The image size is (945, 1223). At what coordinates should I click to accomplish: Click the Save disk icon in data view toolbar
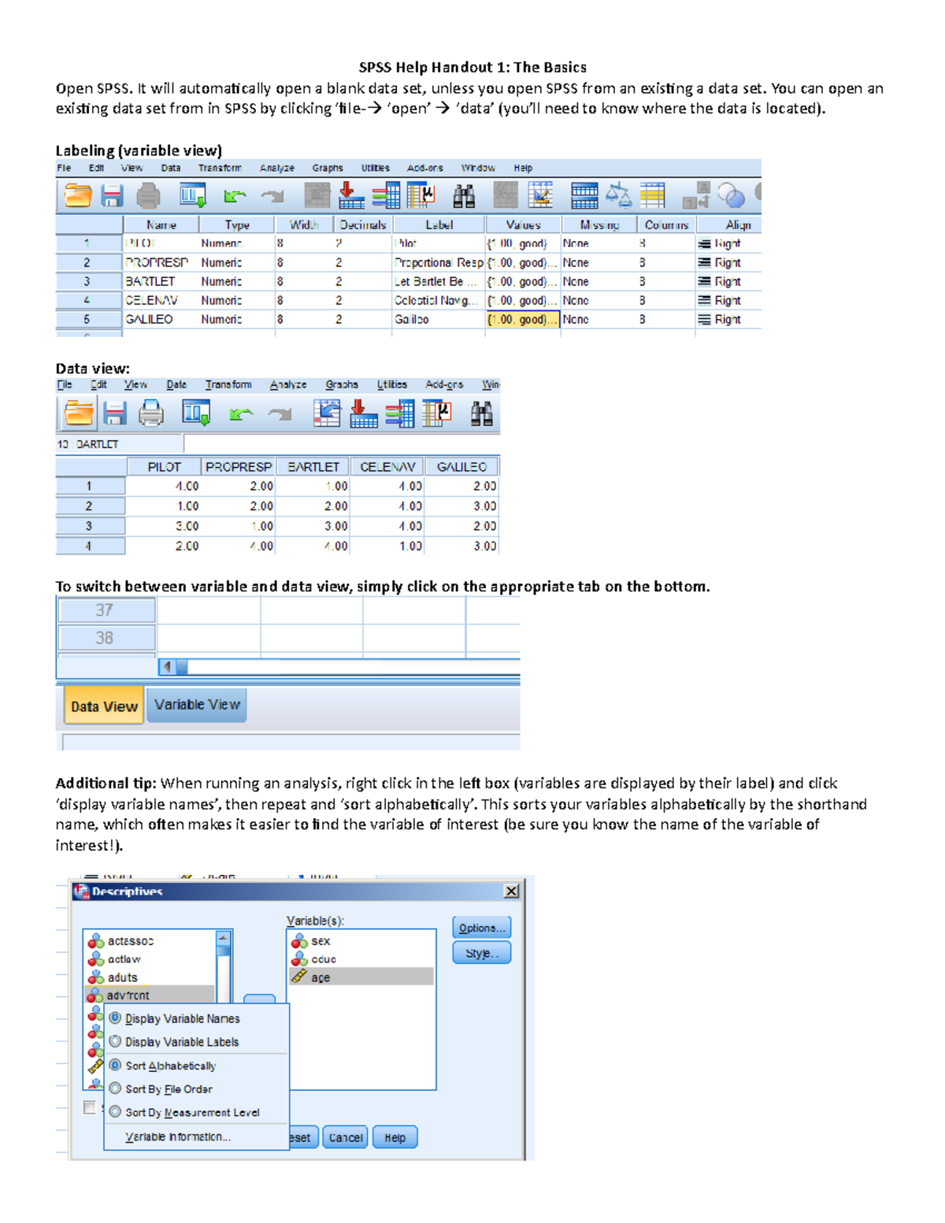pos(115,413)
